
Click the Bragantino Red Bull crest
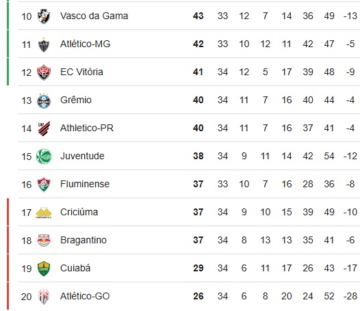(x=44, y=241)
